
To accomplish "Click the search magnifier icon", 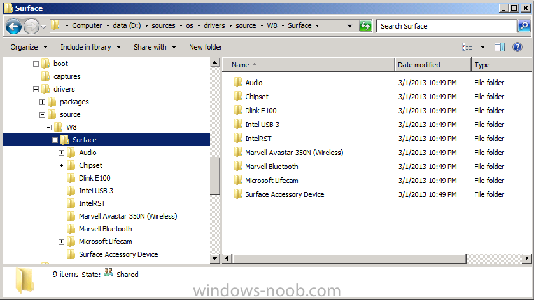I will [524, 26].
